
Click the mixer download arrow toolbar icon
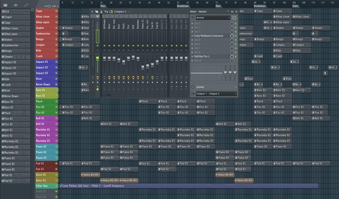point(101,12)
